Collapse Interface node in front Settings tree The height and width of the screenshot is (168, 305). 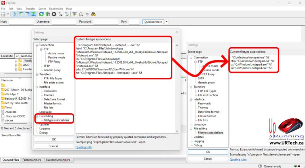pyautogui.click(x=37, y=87)
